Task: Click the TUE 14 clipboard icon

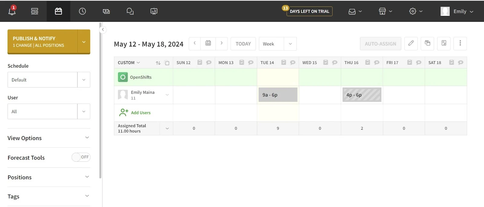Action: [284, 62]
